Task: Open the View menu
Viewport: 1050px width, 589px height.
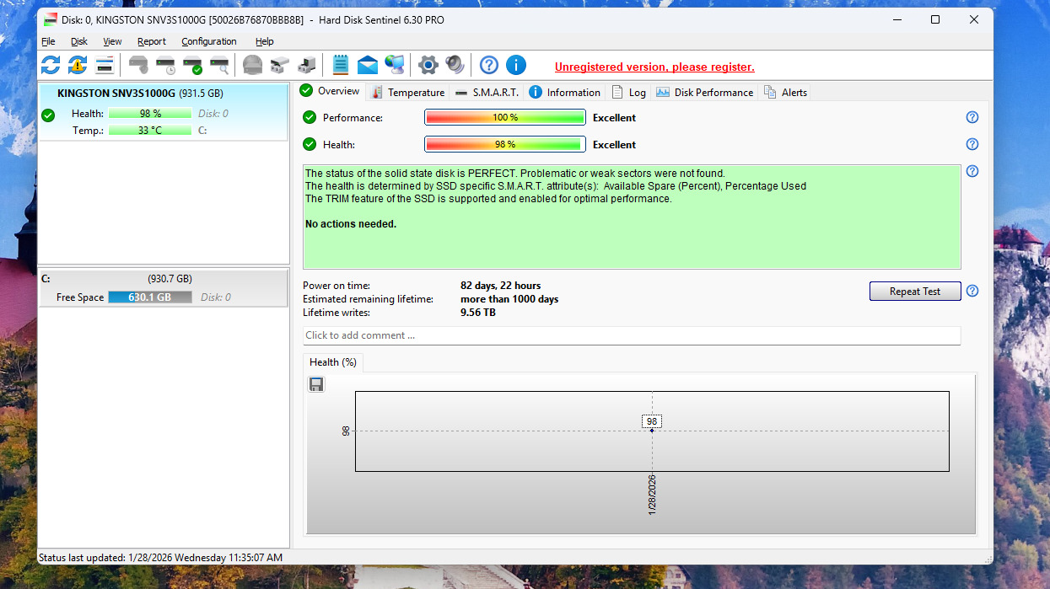Action: point(112,41)
